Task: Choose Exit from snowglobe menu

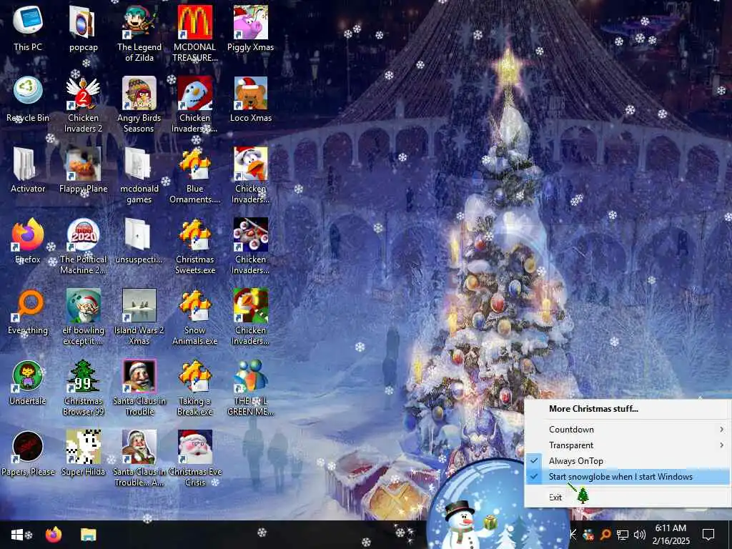Action: 627,498
